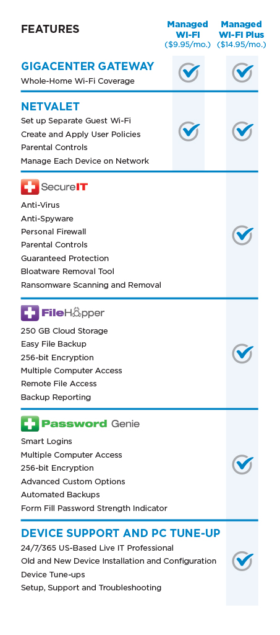Click the purple FileHopper plus logo icon
The height and width of the screenshot is (635, 280).
coord(30,313)
